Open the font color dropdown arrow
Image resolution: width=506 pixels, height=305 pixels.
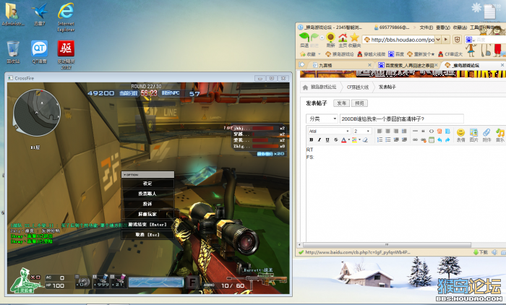349,139
